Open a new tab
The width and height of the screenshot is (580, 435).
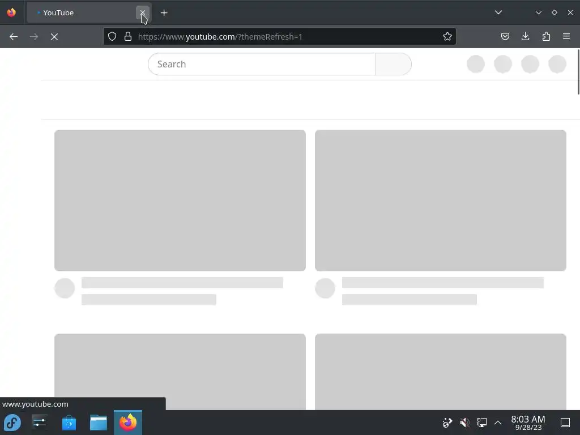click(164, 13)
